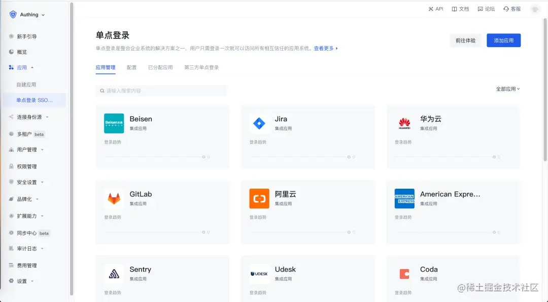Image resolution: width=548 pixels, height=302 pixels.
Task: Switch to the 第三方单点登录 tab
Action: pos(201,68)
